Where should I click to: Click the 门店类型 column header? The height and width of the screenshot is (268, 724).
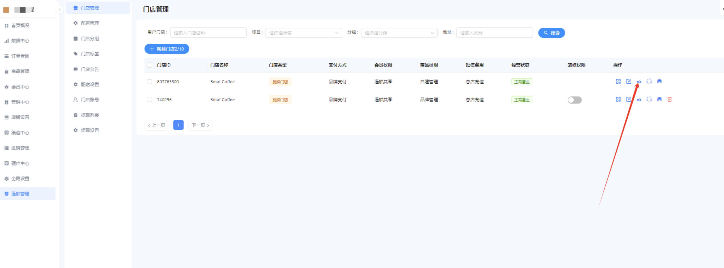[277, 65]
